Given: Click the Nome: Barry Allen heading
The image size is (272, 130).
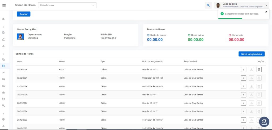Looking at the screenshot, I should [27, 29].
